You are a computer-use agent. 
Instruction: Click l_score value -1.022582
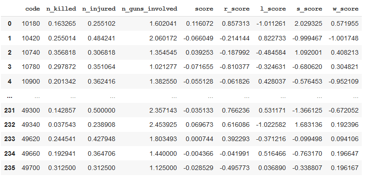point(271,125)
